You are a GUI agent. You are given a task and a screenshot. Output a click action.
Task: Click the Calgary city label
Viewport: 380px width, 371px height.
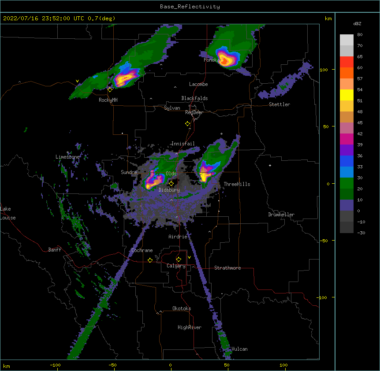point(176,266)
